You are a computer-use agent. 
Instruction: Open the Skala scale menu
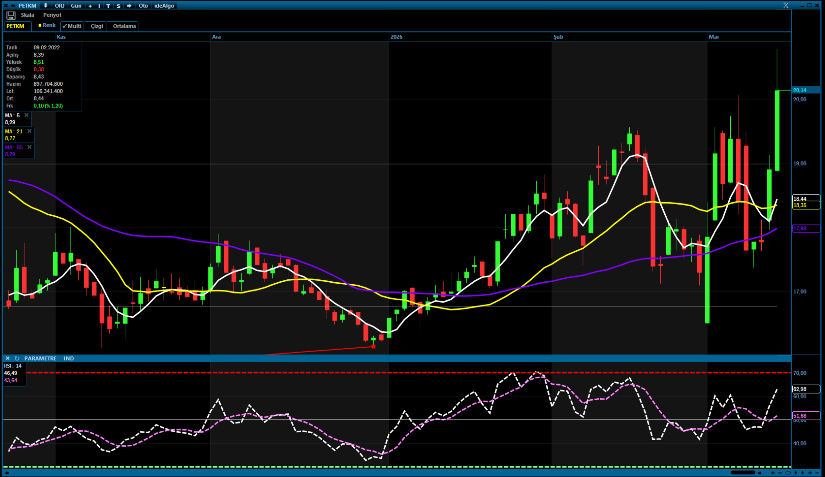27,15
